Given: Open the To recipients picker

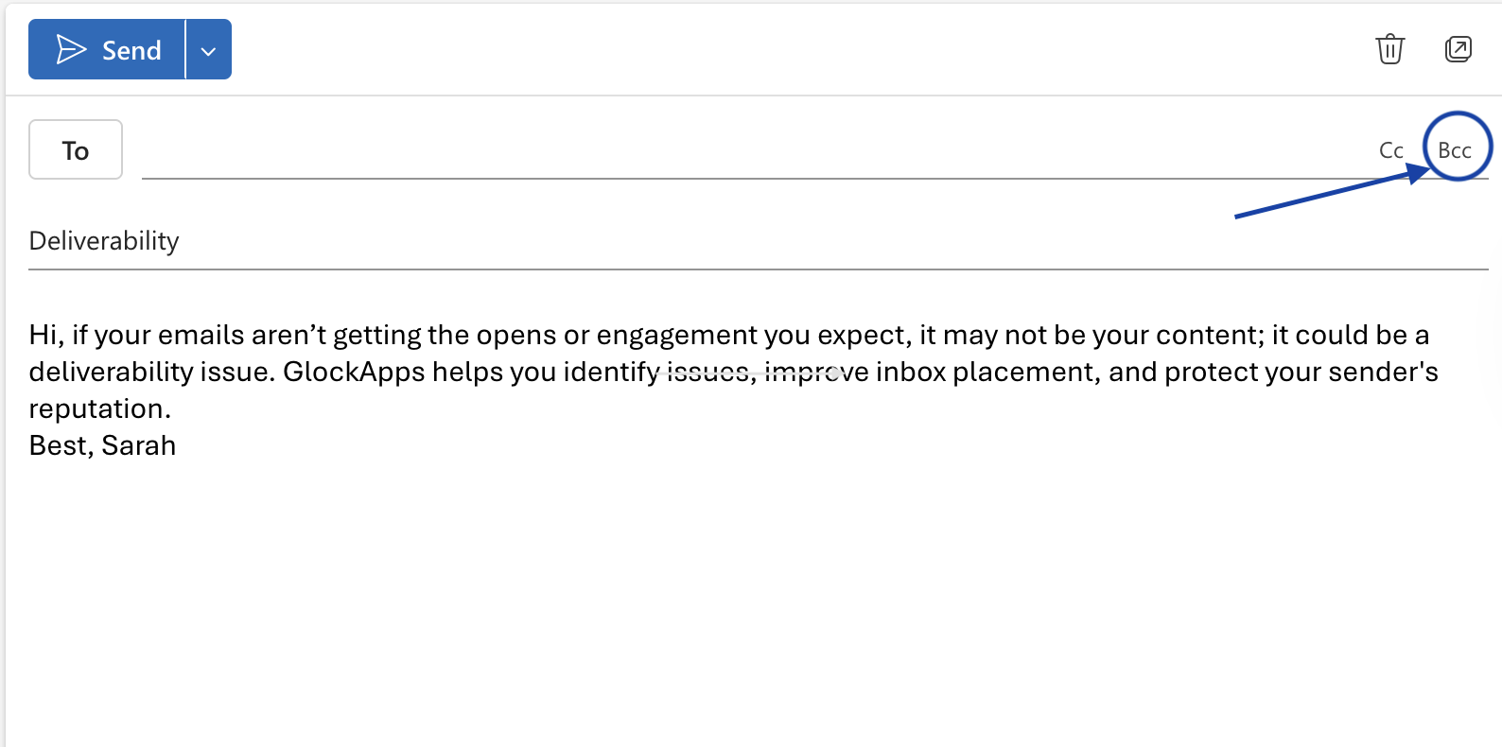Looking at the screenshot, I should [76, 149].
